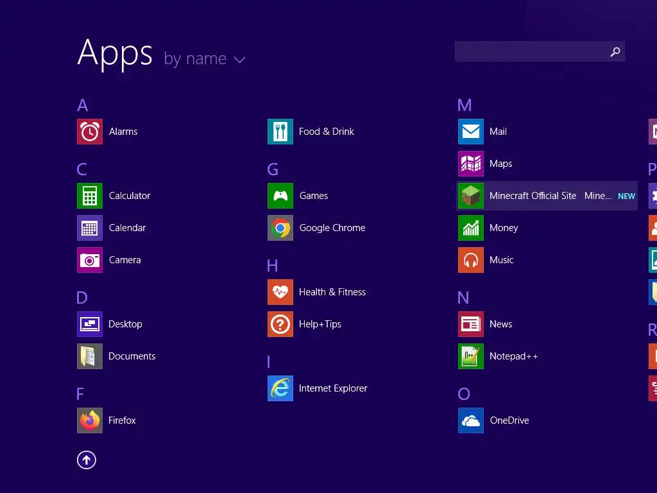The height and width of the screenshot is (493, 657).
Task: Click the Minecraft grass block icon
Action: (471, 196)
